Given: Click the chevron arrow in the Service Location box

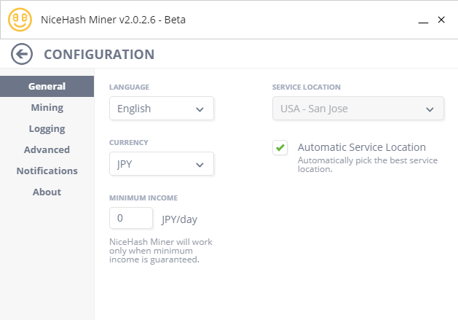Looking at the screenshot, I should coord(429,109).
